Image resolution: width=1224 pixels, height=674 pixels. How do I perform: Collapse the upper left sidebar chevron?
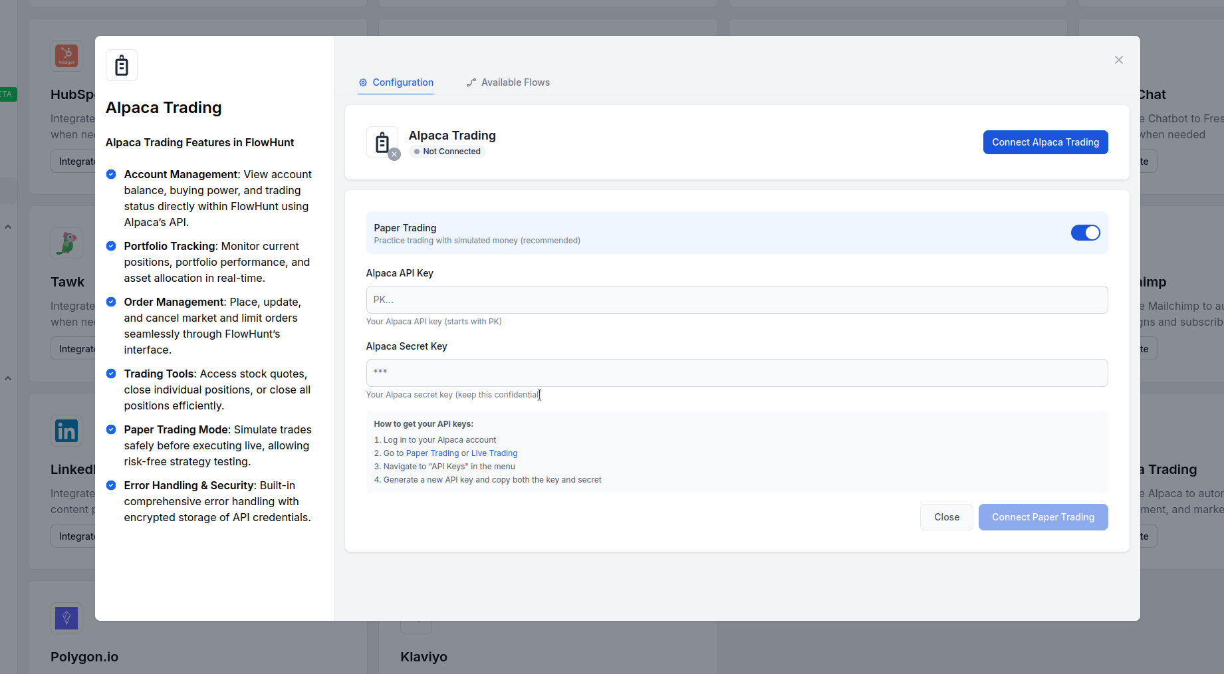8,227
